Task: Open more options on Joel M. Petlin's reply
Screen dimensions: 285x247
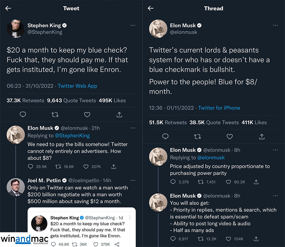Action: pos(133,180)
